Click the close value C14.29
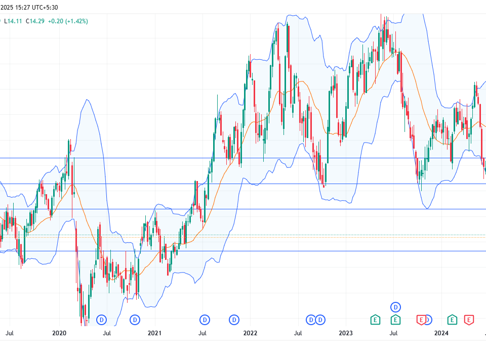The height and width of the screenshot is (358, 486). click(35, 21)
